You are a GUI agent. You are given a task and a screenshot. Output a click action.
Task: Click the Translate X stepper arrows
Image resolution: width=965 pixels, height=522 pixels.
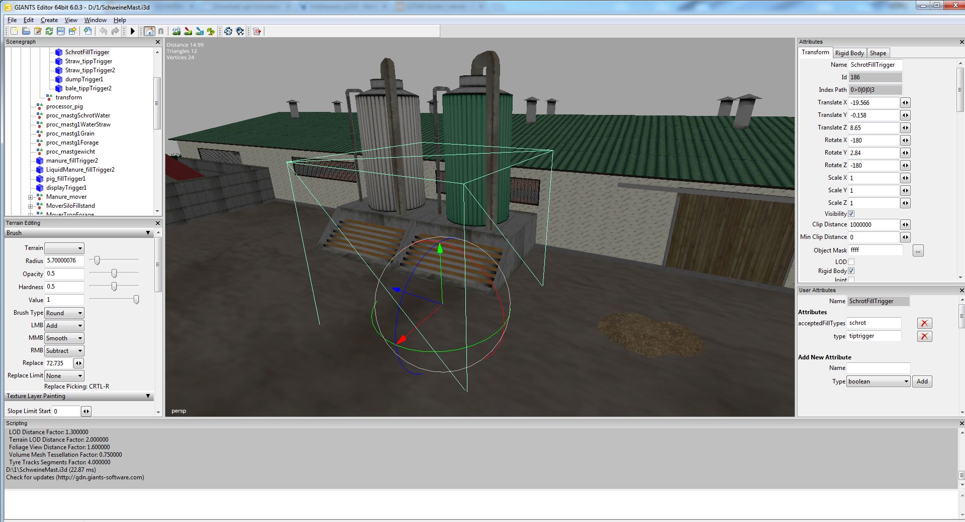click(905, 103)
